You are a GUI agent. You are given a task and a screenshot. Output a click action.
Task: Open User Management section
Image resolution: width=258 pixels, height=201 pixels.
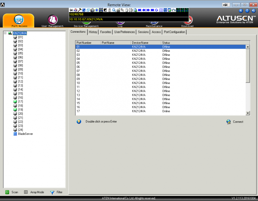coord(53,21)
